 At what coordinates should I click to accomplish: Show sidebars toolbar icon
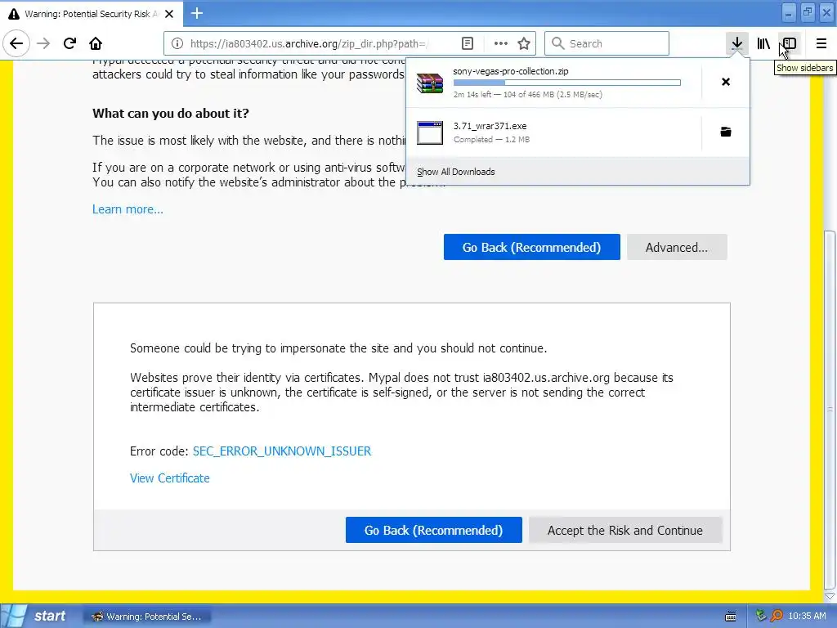(x=790, y=43)
